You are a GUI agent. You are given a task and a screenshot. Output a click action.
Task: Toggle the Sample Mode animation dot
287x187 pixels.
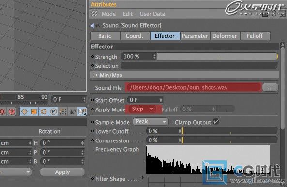click(92, 122)
